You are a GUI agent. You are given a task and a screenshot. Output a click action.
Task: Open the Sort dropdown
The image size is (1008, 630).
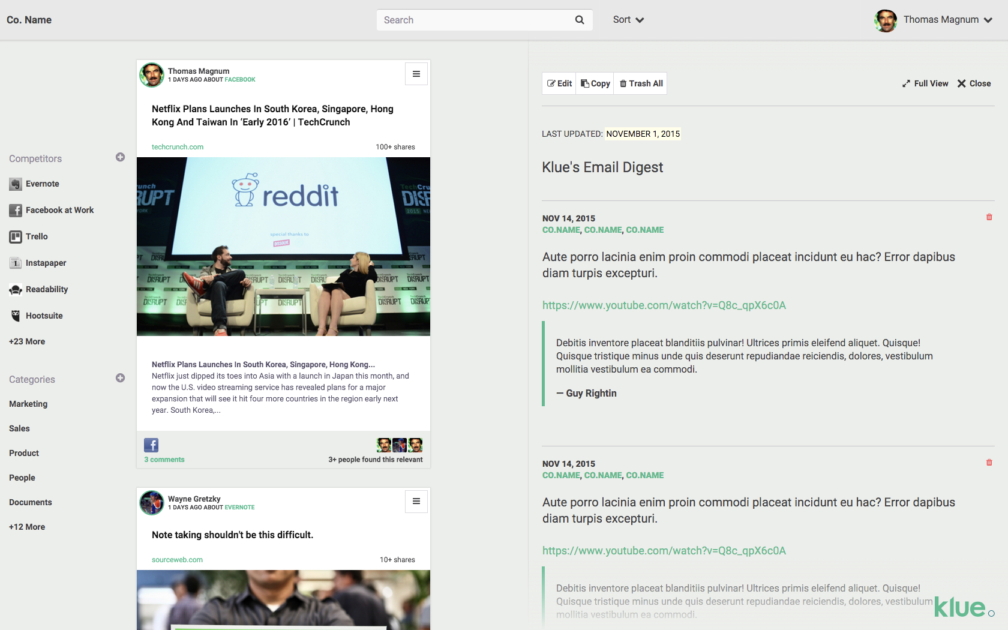pos(628,20)
